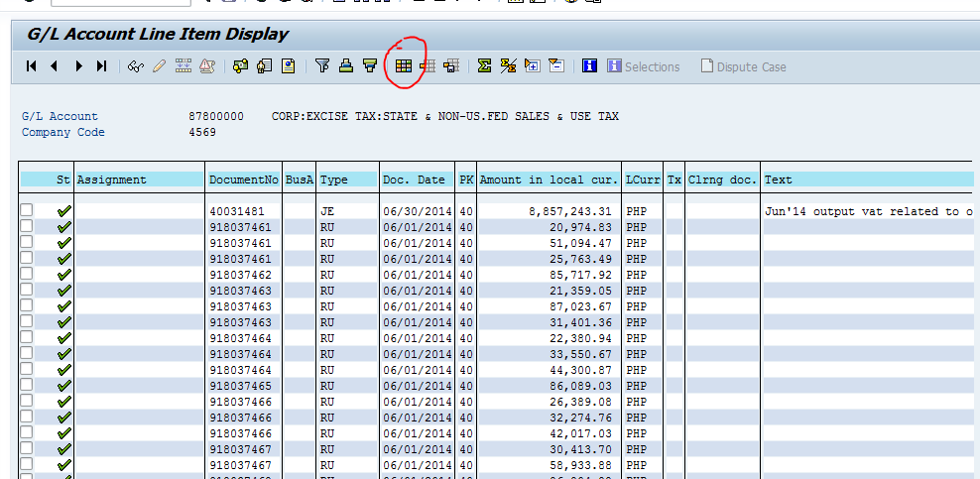
Task: Tick checkbox for row amount 51,094.47
Action: (26, 242)
